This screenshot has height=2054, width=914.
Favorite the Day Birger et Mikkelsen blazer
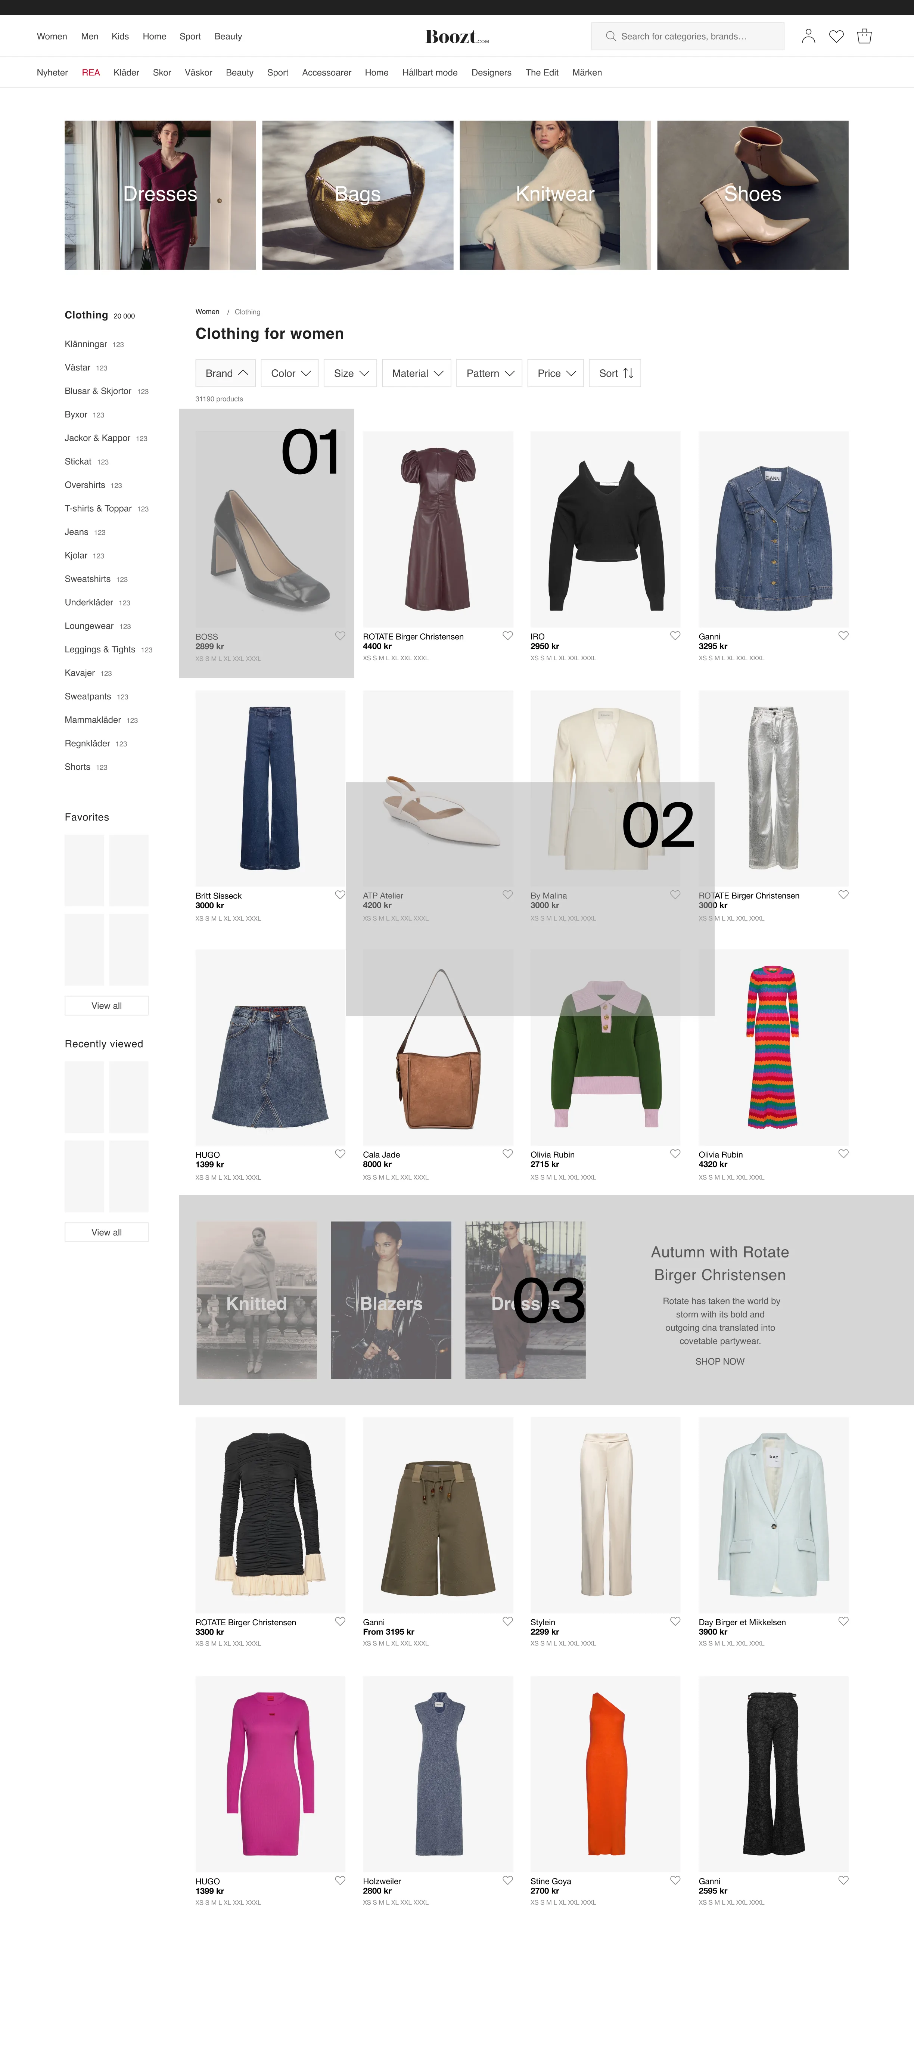843,1621
